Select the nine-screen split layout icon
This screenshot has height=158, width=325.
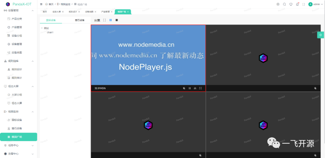[x=117, y=20]
